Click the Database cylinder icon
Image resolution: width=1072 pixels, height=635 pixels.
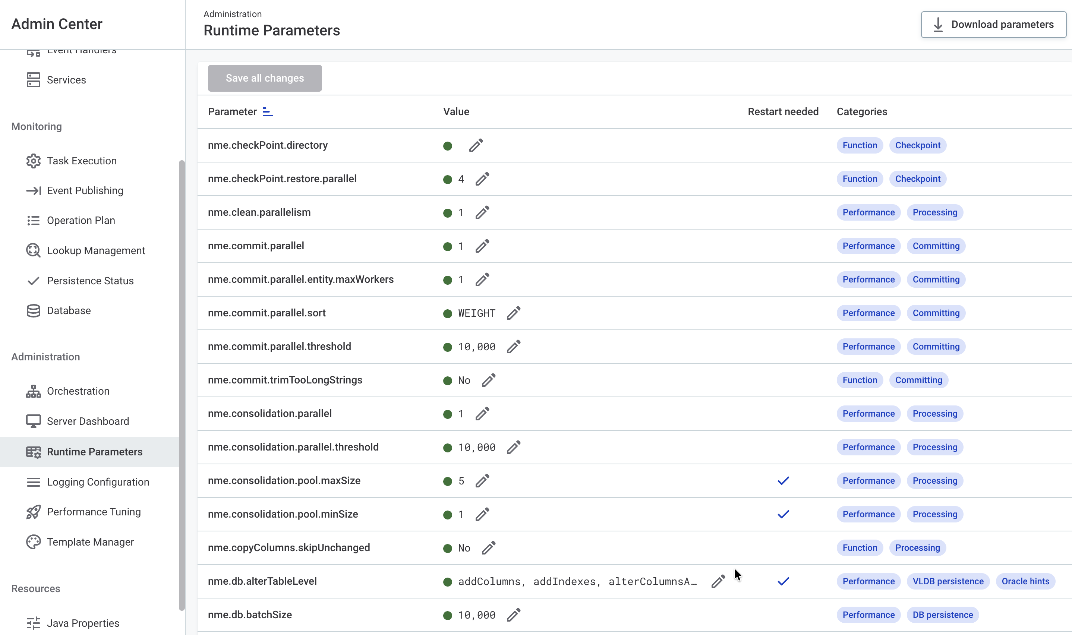[34, 311]
